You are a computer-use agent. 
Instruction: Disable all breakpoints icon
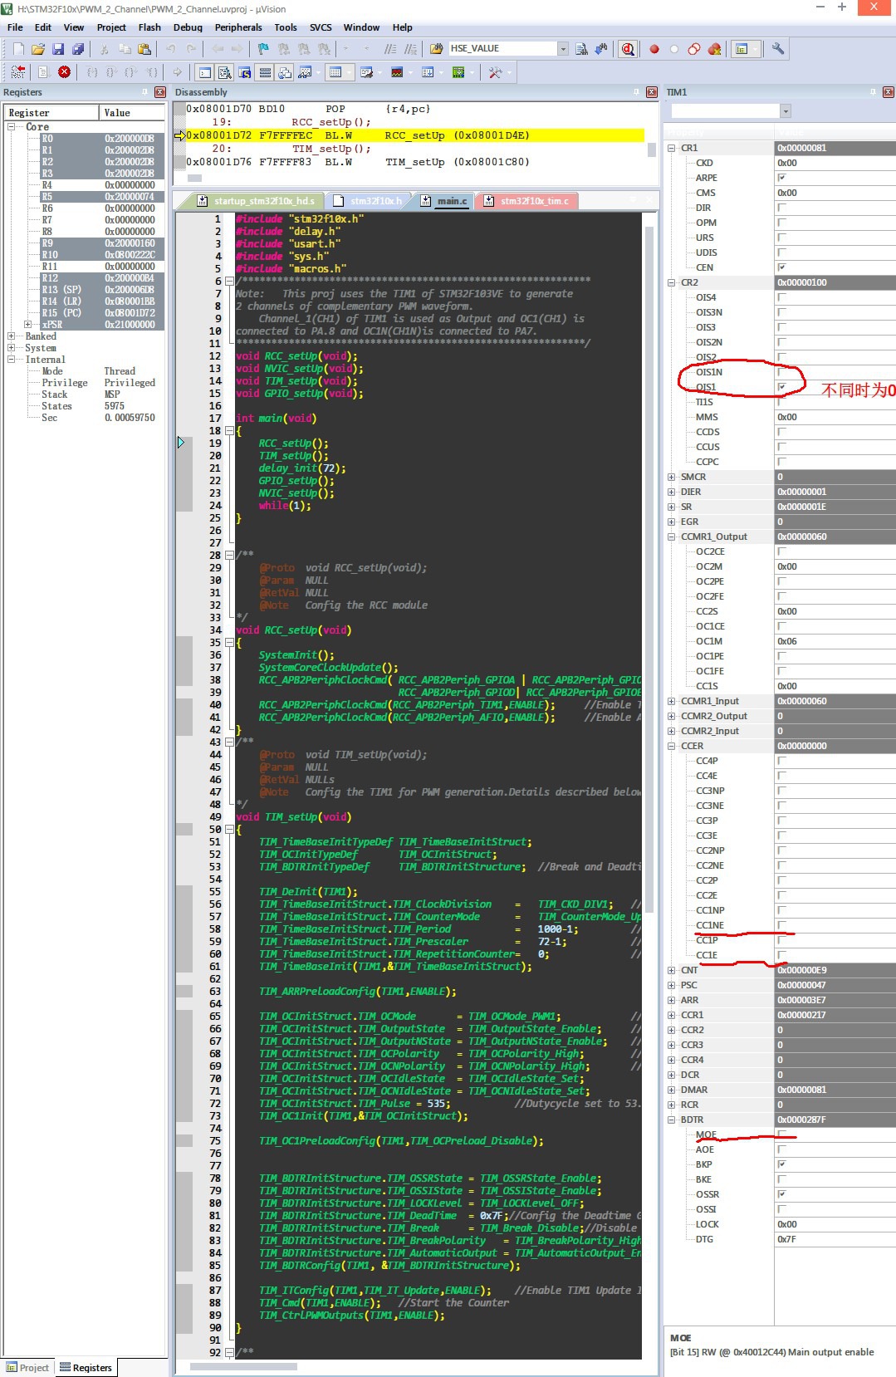point(694,49)
